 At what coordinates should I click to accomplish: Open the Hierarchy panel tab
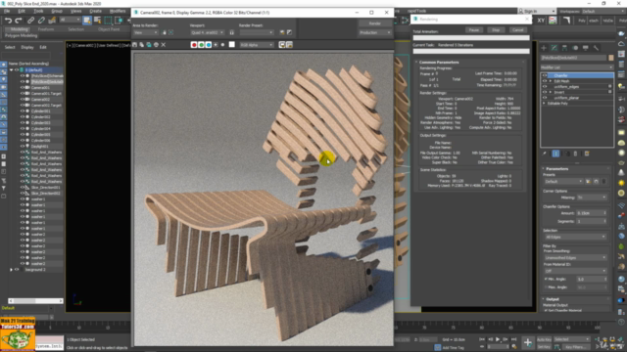[564, 48]
